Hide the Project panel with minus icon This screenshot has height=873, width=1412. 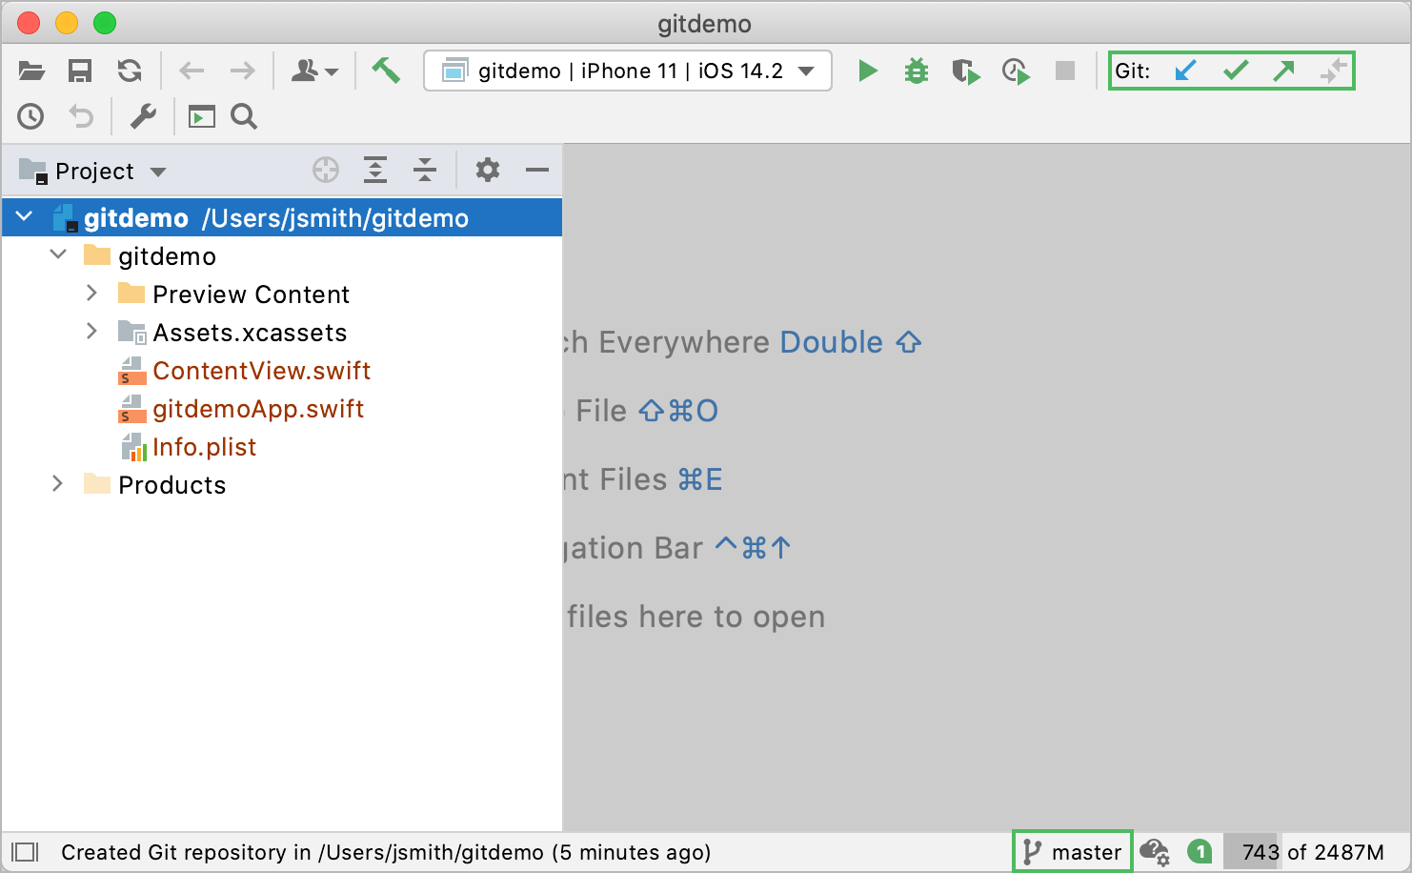point(537,171)
